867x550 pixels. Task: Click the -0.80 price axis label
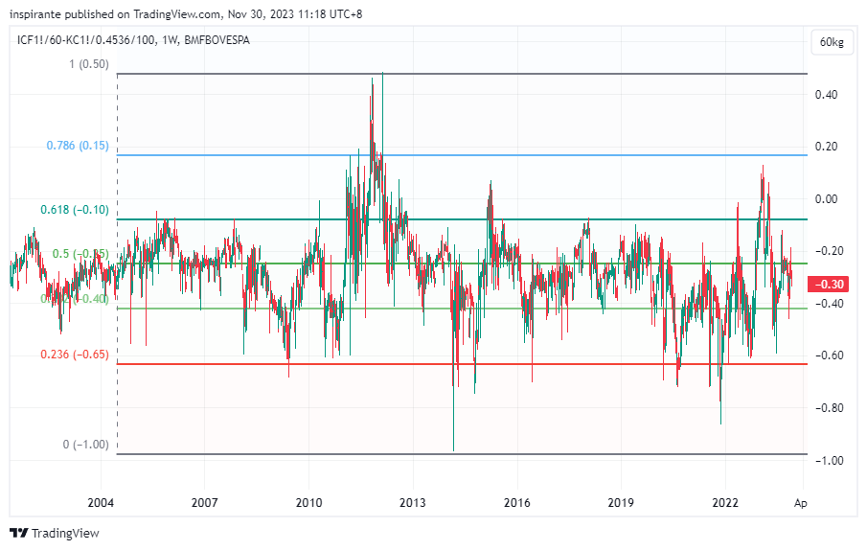coord(830,408)
